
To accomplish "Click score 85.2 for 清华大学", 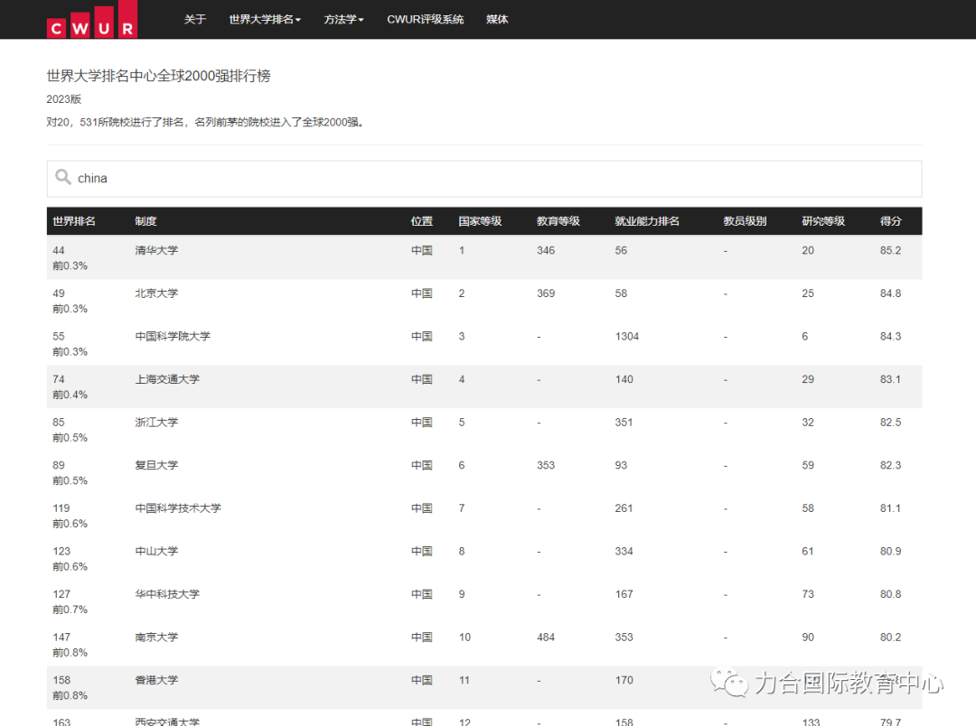I will pyautogui.click(x=890, y=250).
